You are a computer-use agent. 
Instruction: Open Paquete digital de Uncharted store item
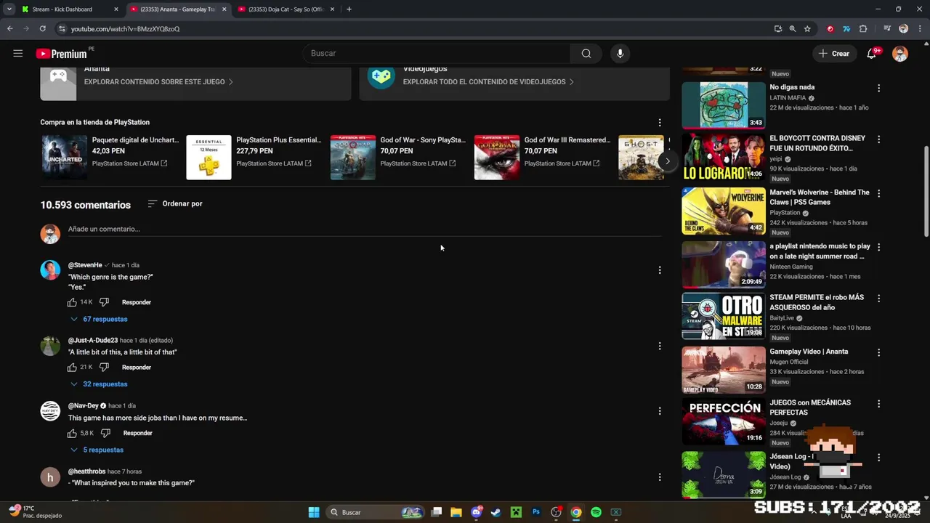(x=110, y=157)
